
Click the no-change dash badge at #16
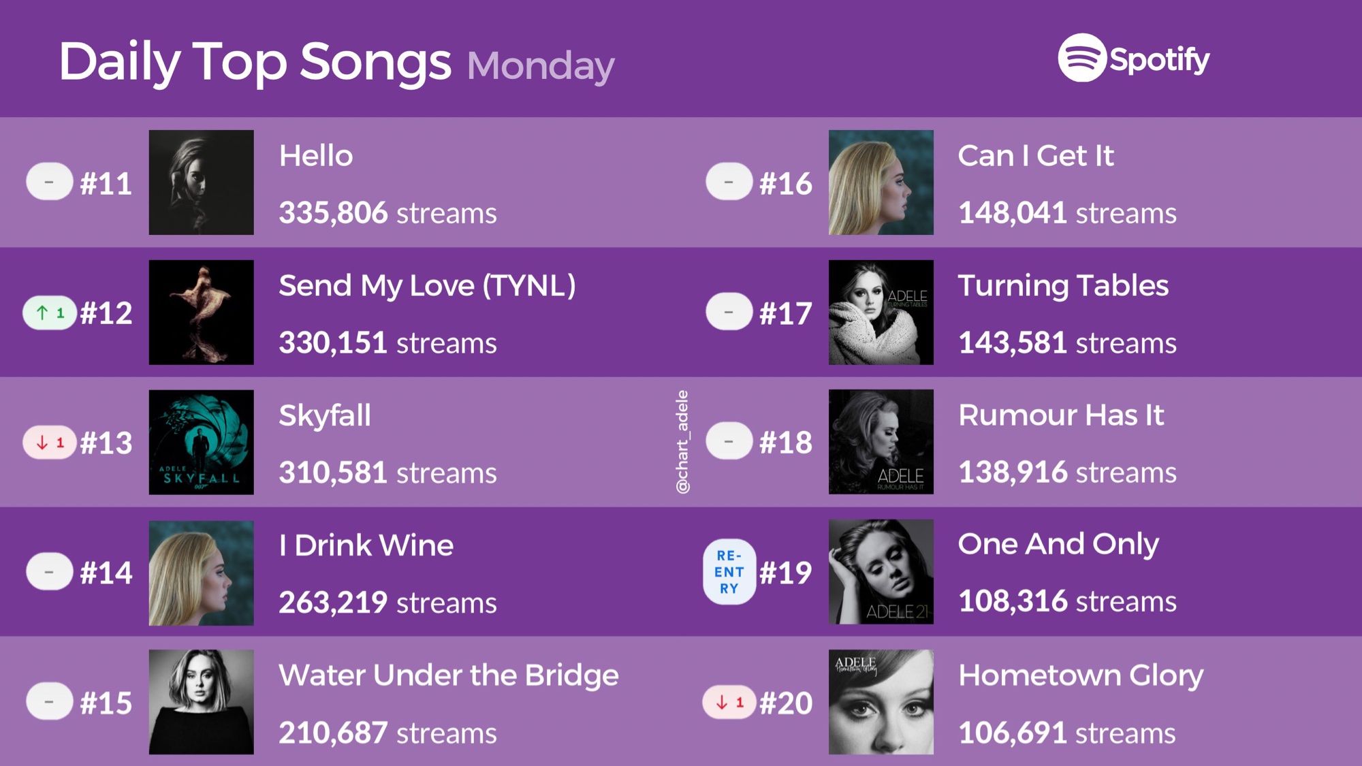tap(729, 182)
